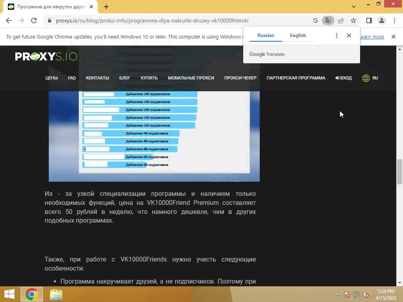Open the КОНТАКТЫ menu item
403x302 pixels.
click(x=98, y=78)
